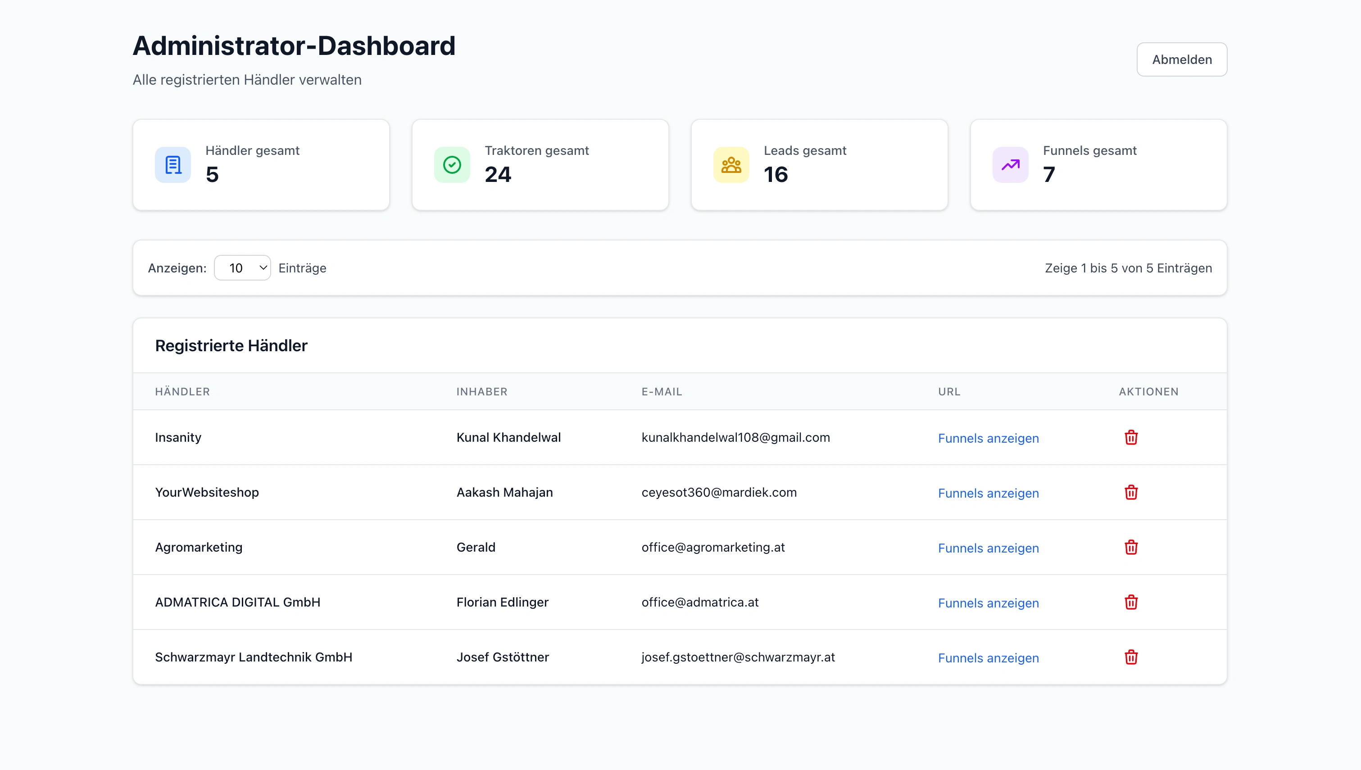Show funnels for ADMATRICA DIGITAL GmbH
The width and height of the screenshot is (1361, 770).
point(988,603)
